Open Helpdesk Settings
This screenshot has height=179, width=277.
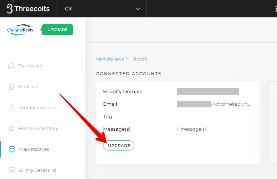click(x=39, y=128)
